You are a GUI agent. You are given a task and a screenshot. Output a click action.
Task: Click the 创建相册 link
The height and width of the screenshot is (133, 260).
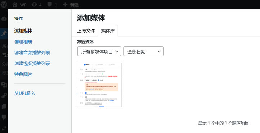click(x=23, y=42)
